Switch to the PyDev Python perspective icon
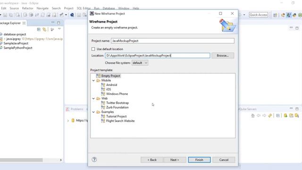 tap(294, 15)
